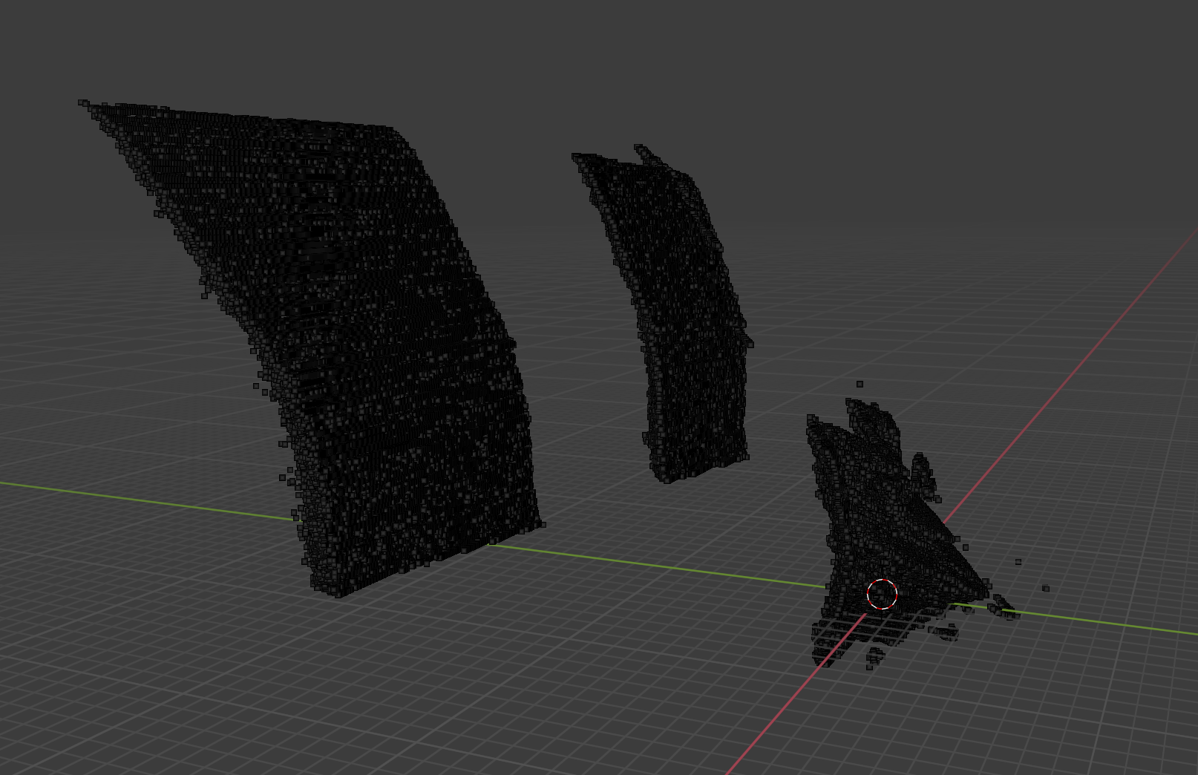Click the top-left pointed tip of large cloud
The height and width of the screenshot is (775, 1198).
pos(84,103)
